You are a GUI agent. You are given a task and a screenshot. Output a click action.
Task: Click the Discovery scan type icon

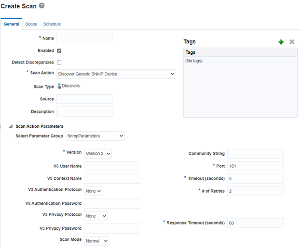59,86
